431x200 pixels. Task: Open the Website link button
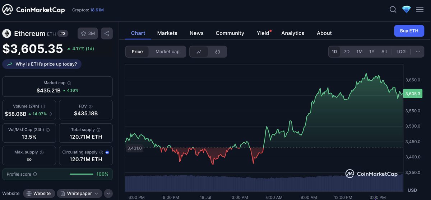click(x=39, y=194)
